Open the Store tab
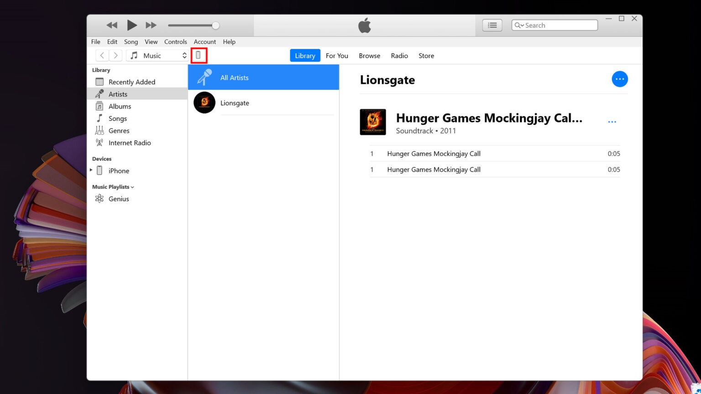701x394 pixels. 426,56
